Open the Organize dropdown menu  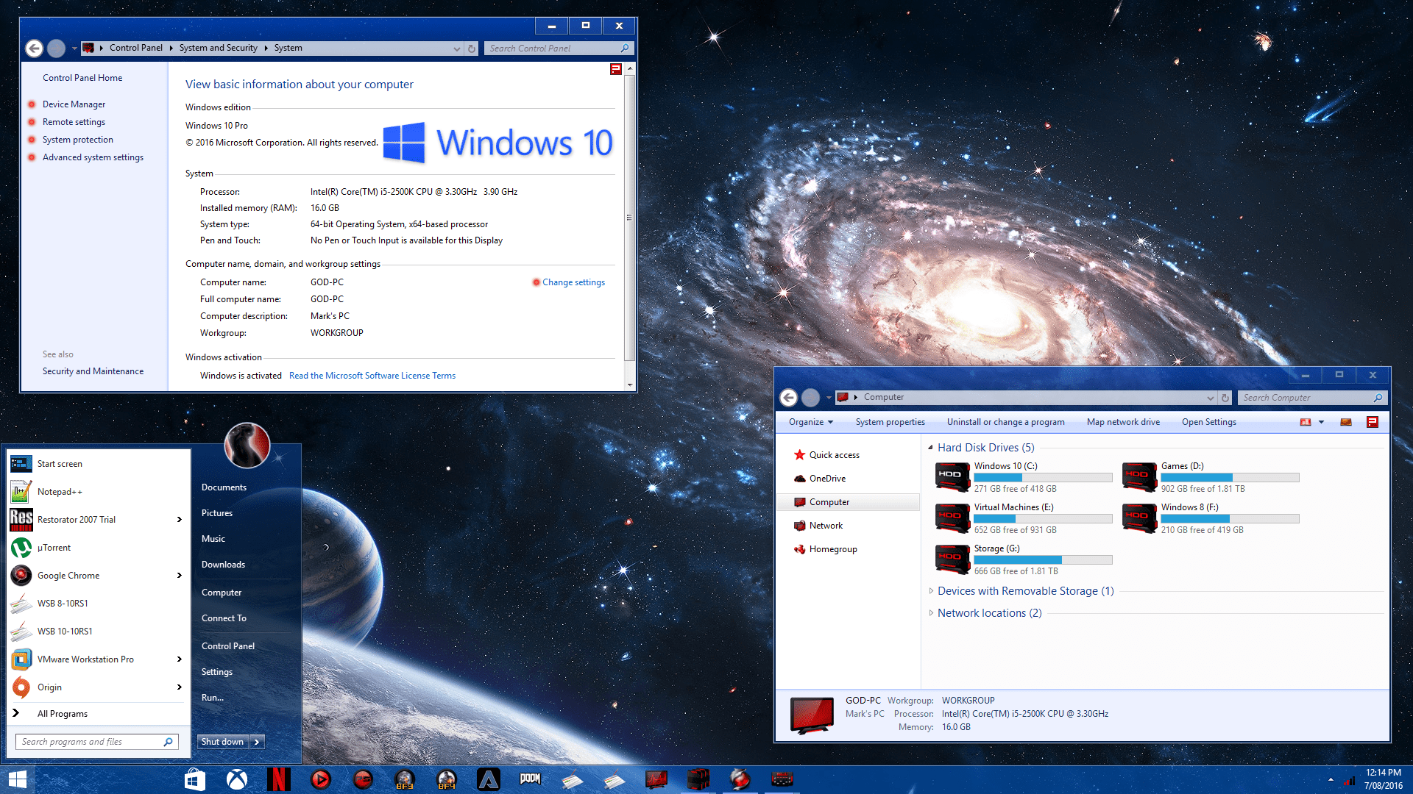810,421
